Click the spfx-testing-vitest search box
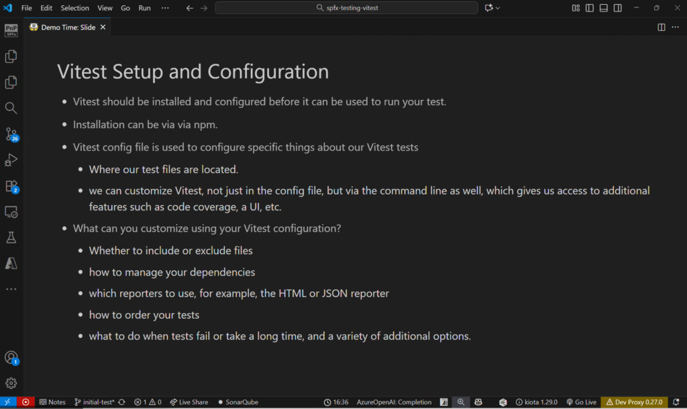The width and height of the screenshot is (687, 409). click(346, 8)
